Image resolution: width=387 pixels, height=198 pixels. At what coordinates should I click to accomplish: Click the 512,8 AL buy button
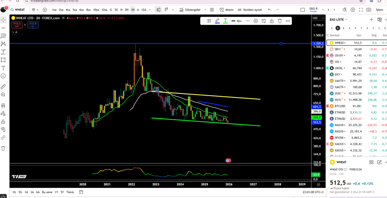(33, 25)
